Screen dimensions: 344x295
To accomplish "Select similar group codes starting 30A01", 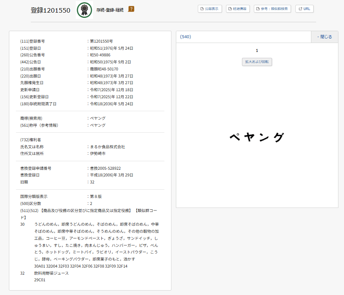I will [81, 266].
